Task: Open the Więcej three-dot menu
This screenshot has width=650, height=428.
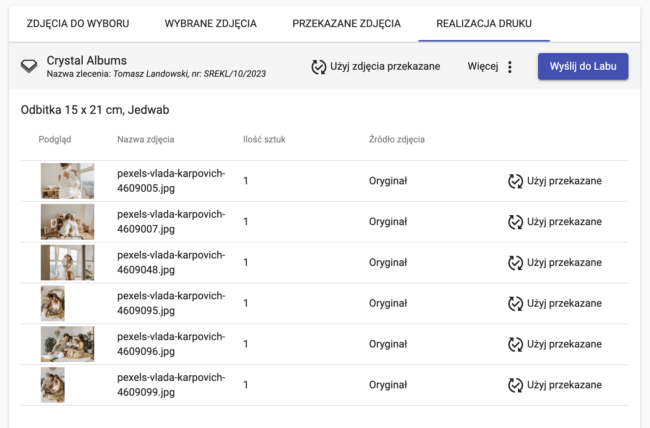Action: (x=510, y=67)
